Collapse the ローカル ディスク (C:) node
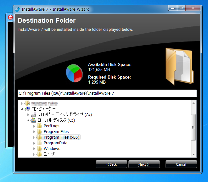The image size is (208, 182). point(28,120)
